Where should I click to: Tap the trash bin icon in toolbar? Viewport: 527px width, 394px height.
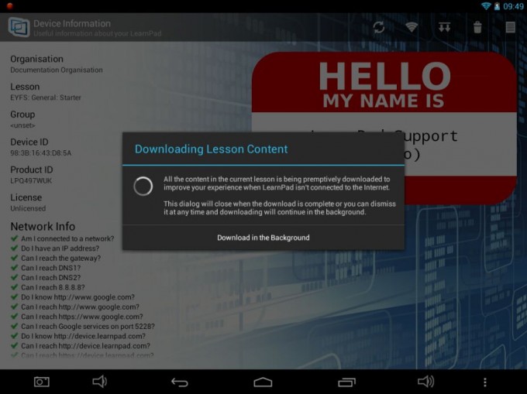click(477, 27)
